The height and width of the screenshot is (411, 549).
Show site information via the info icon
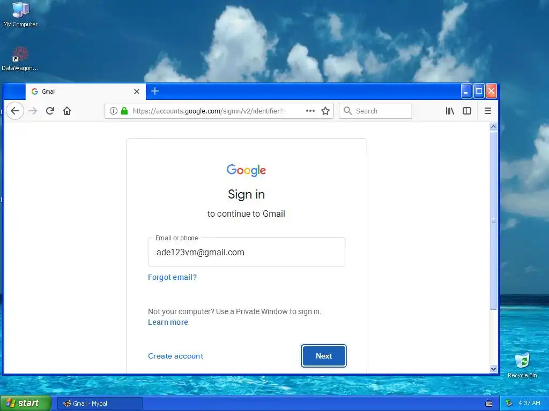click(x=114, y=111)
